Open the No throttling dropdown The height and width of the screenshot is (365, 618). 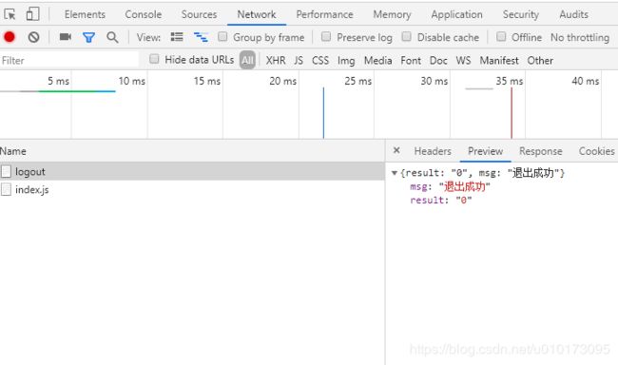point(580,37)
